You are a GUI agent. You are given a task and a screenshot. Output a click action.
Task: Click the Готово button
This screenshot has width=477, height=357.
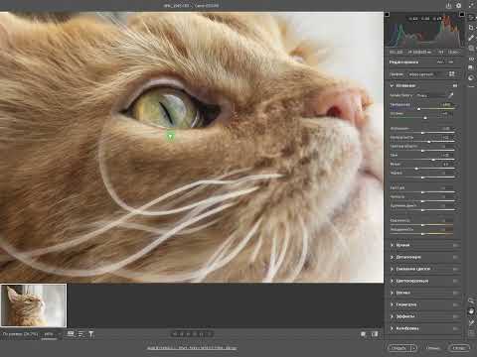click(x=459, y=348)
